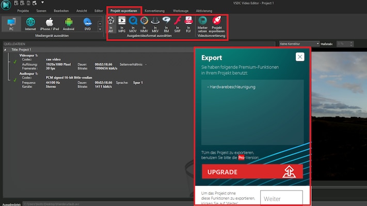367x206 pixels.
Task: Click the Marker setzen button
Action: click(202, 24)
